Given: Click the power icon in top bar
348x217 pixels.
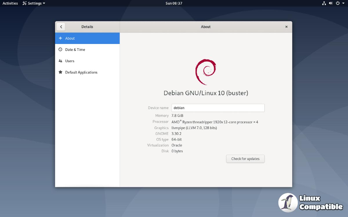Looking at the screenshot, I should [x=338, y=3].
